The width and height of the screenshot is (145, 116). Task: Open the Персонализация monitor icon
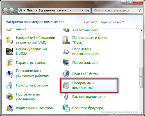[x=66, y=63]
